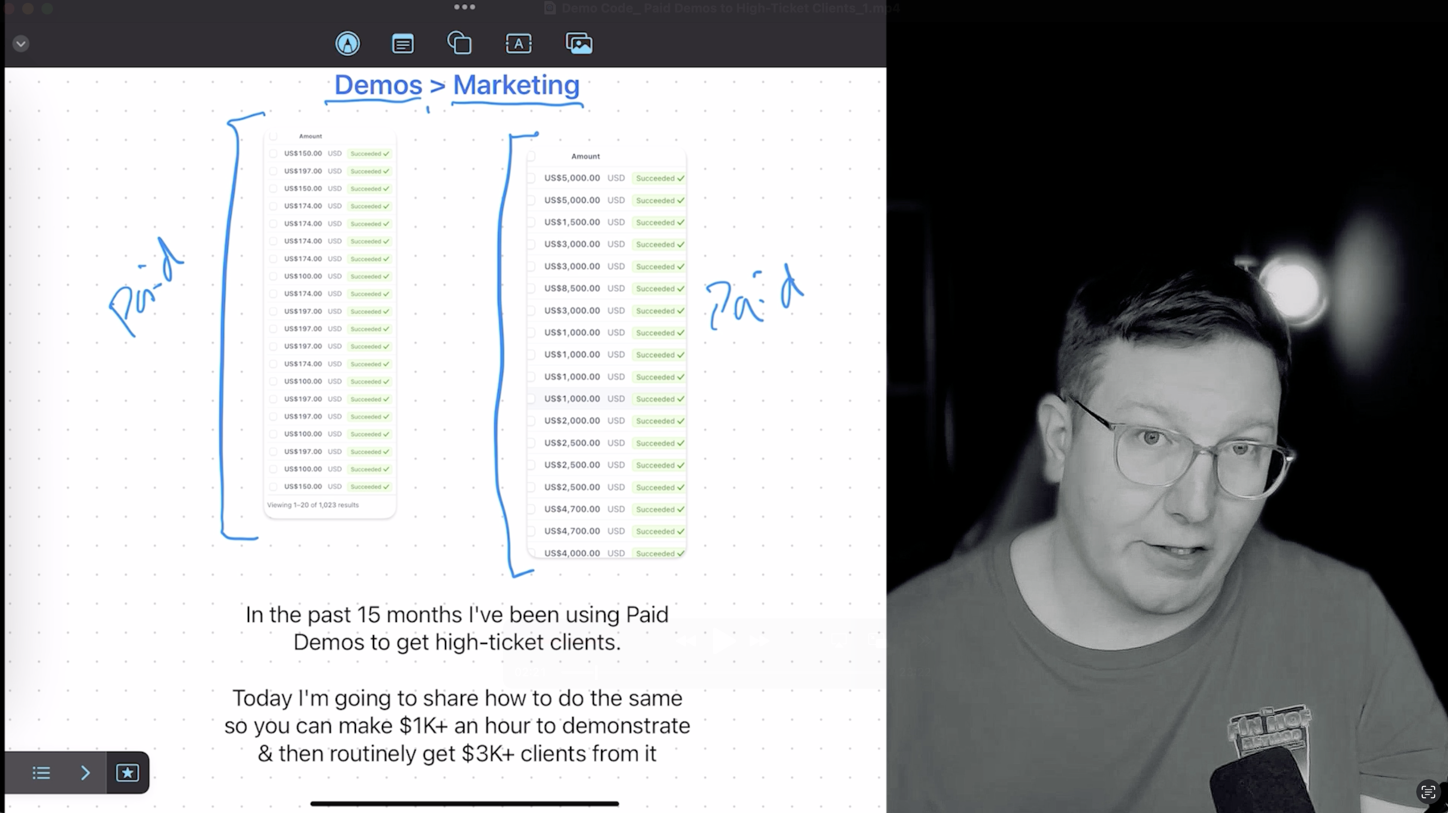Screen dimensions: 1448x813
Task: Select checkbox next to first US$150.00 row
Action: click(273, 153)
